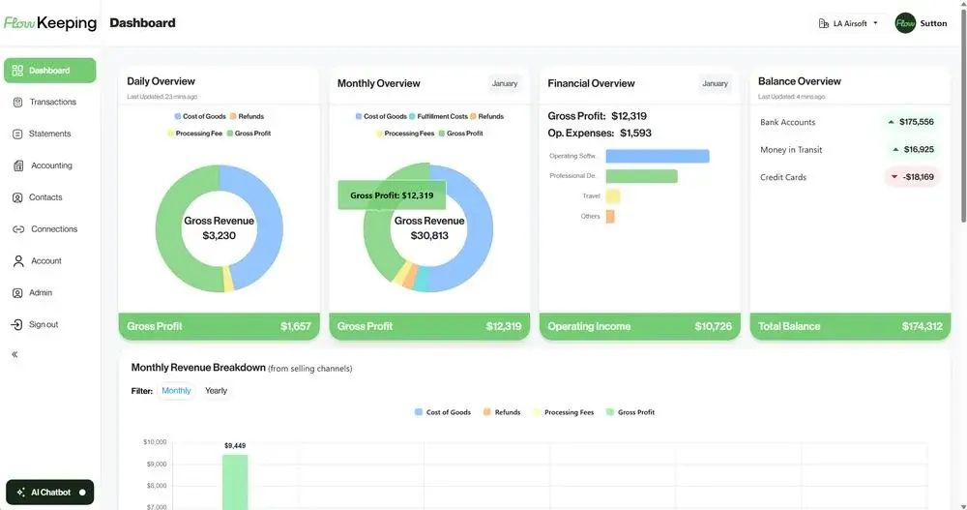
Task: Open the Statements sidebar icon
Action: pyautogui.click(x=17, y=134)
